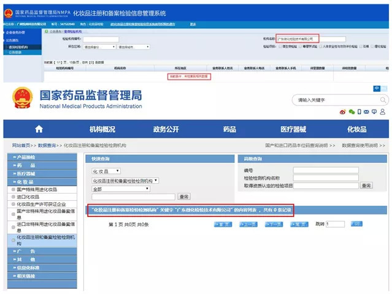Open the 化妆品 category dropdown

106,171
